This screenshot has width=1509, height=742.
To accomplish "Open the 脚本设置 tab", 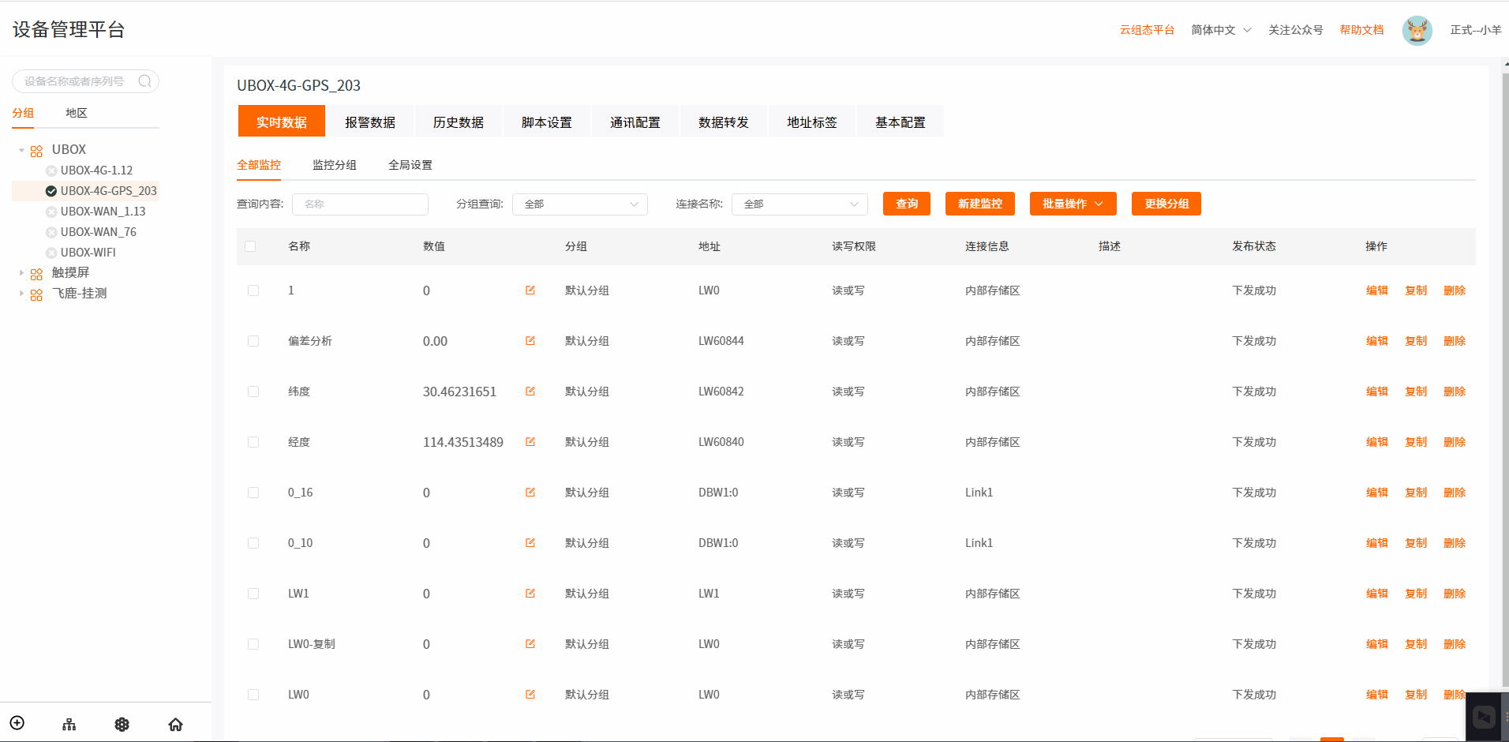I will click(x=547, y=122).
